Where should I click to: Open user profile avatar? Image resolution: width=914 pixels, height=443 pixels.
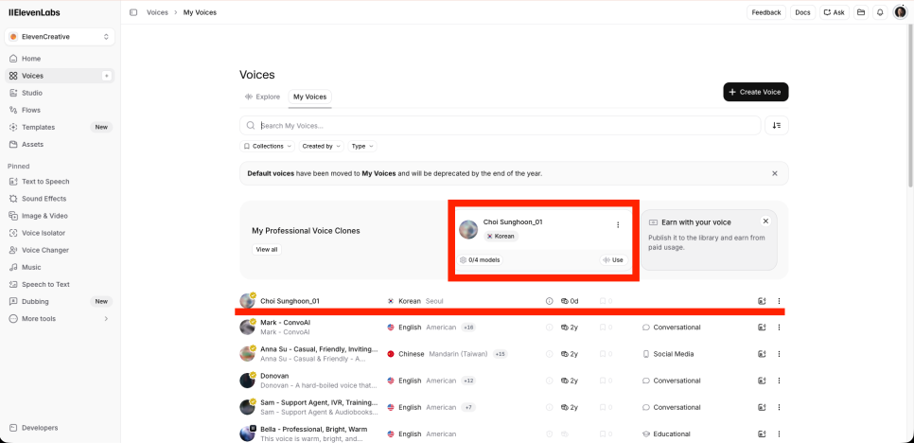coord(900,12)
